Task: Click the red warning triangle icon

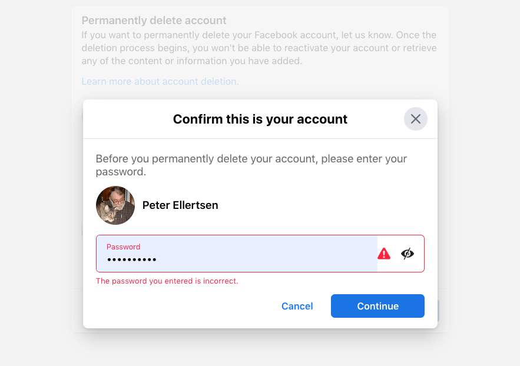Action: coord(384,254)
